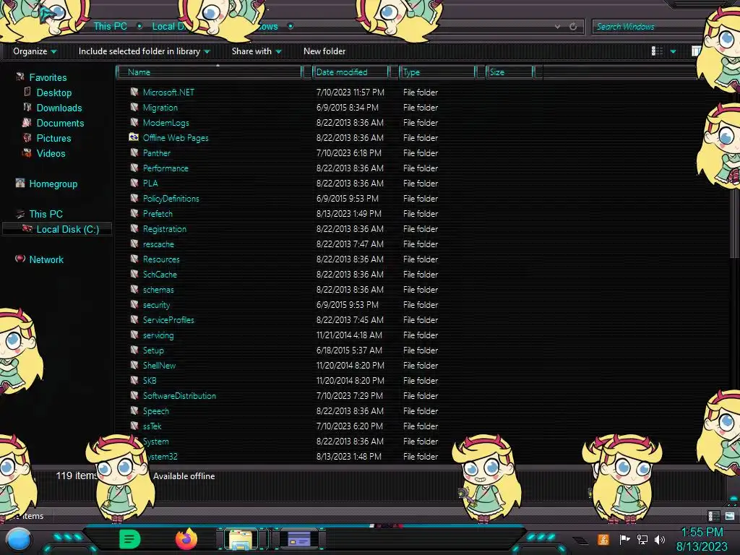This screenshot has width=740, height=555.
Task: Expand the breadcrumb arrow after This PC
Action: pos(139,27)
